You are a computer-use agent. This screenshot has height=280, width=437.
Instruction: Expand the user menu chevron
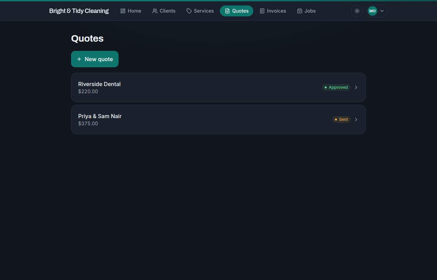pos(382,11)
